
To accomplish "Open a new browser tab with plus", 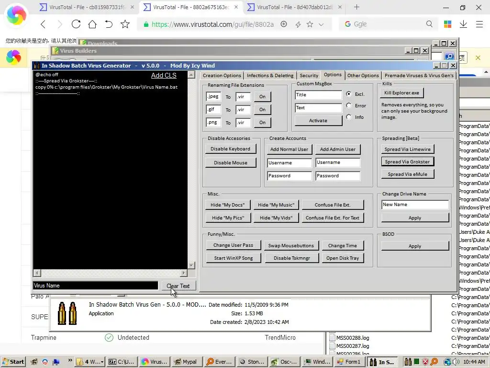I will (356, 7).
